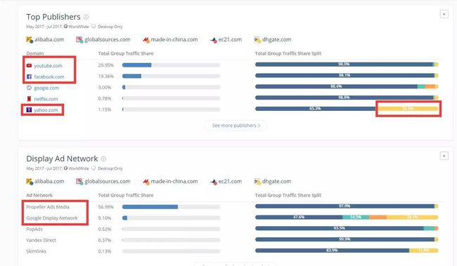The height and width of the screenshot is (266, 457).
Task: Select Google Display Network ad network row
Action: coord(52,218)
